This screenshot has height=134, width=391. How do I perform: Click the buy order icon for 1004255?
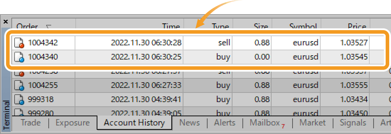pyautogui.click(x=19, y=85)
